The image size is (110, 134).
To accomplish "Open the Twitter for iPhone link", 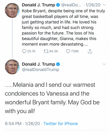I will coord(60,124).
